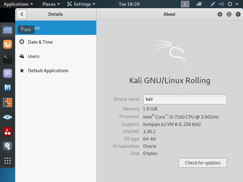Select Date & Time in the sidebar

tap(56, 42)
